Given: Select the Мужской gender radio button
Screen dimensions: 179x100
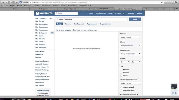Looking at the screenshot, I should [121, 72].
